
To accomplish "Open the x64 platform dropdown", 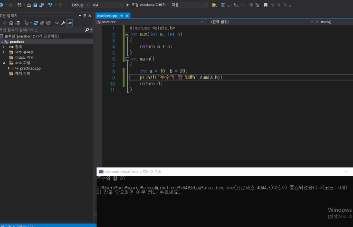I will point(107,5).
